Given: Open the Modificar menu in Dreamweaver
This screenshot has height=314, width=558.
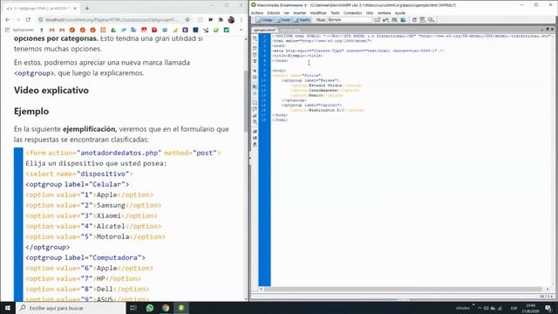Looking at the screenshot, I should [318, 13].
